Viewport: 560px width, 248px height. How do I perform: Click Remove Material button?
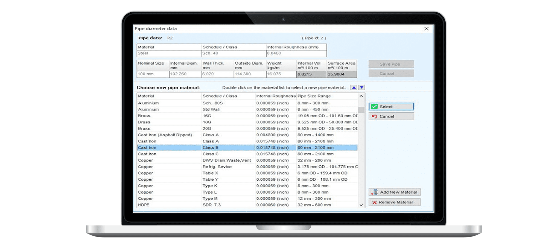(394, 202)
